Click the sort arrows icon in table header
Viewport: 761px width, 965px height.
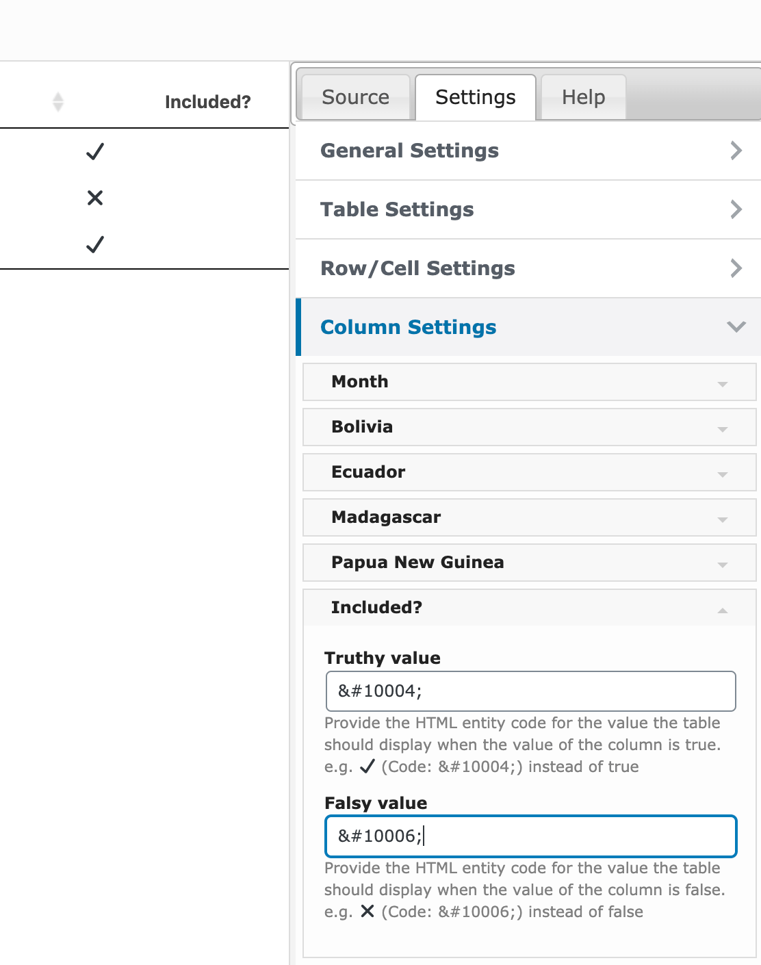coord(58,102)
